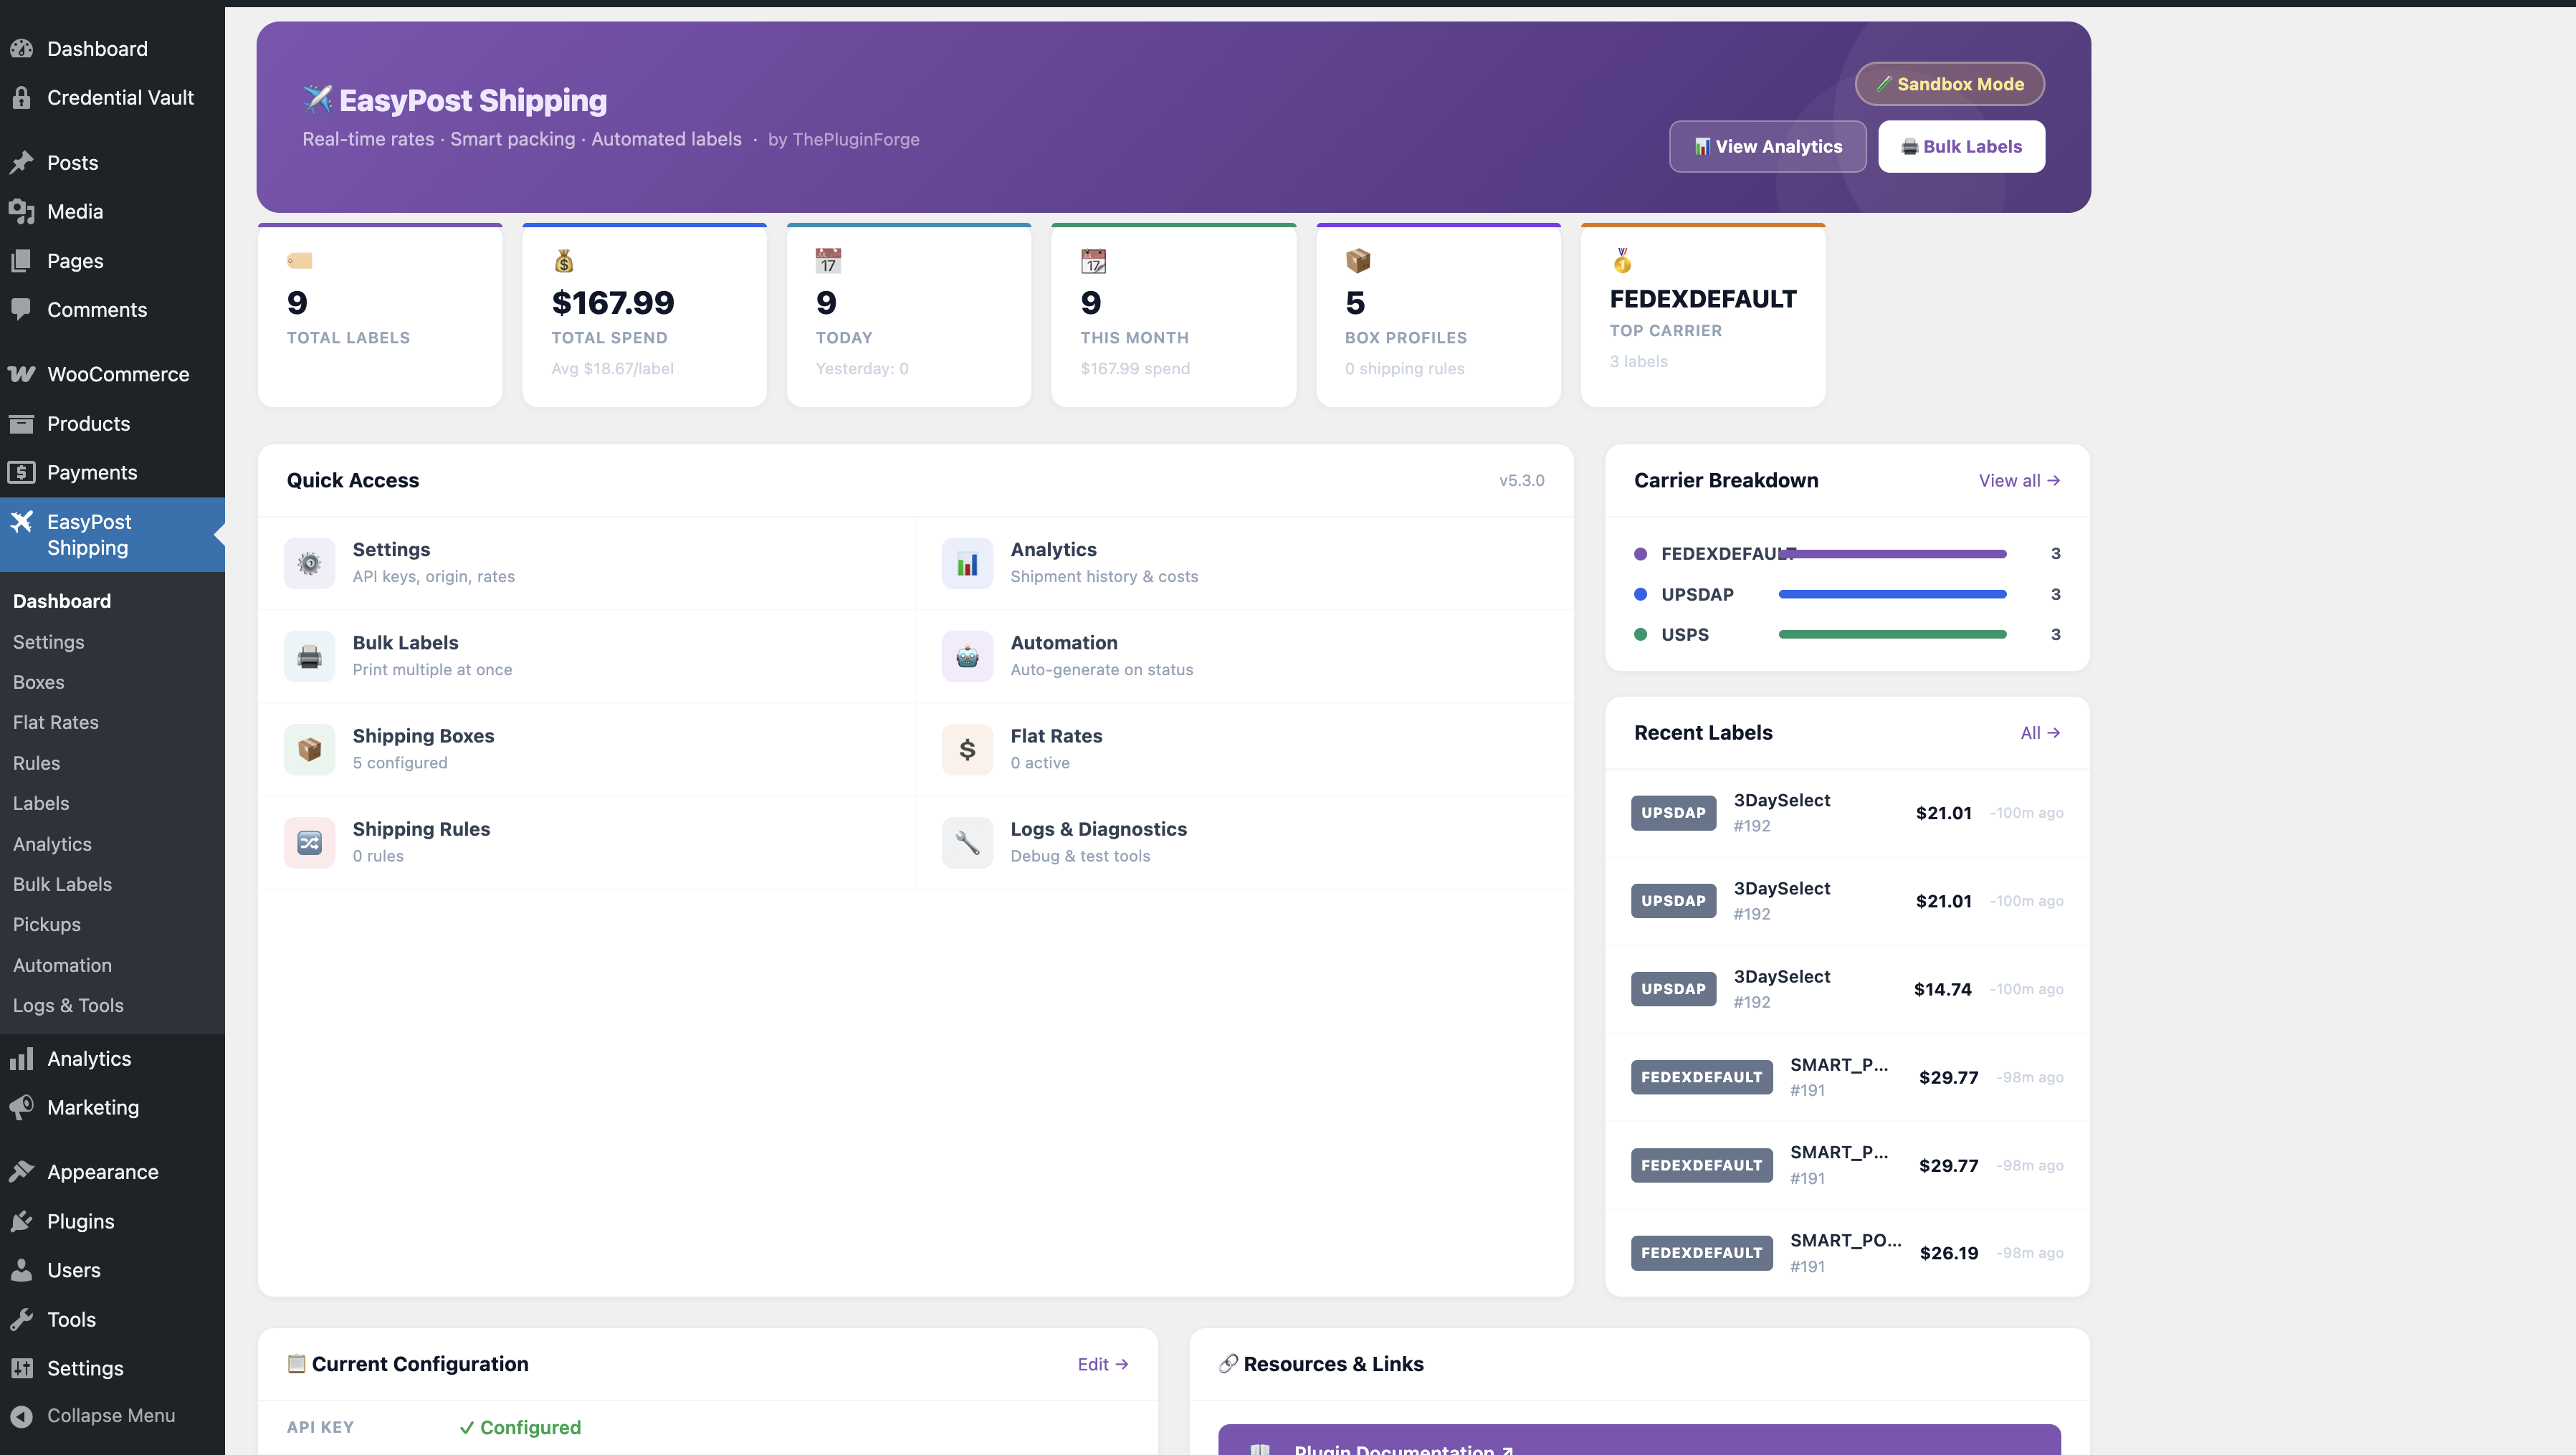The width and height of the screenshot is (2576, 1455).
Task: Click the Analytics bar chart sidebar icon
Action: [x=22, y=1058]
